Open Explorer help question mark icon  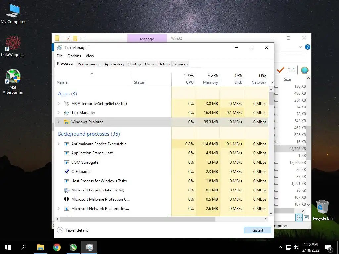(307, 47)
